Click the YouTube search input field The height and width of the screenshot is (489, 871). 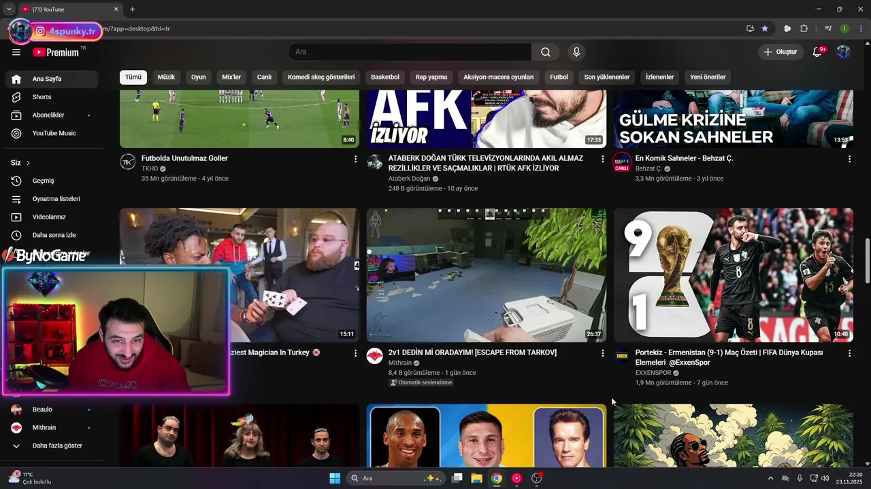pos(410,52)
